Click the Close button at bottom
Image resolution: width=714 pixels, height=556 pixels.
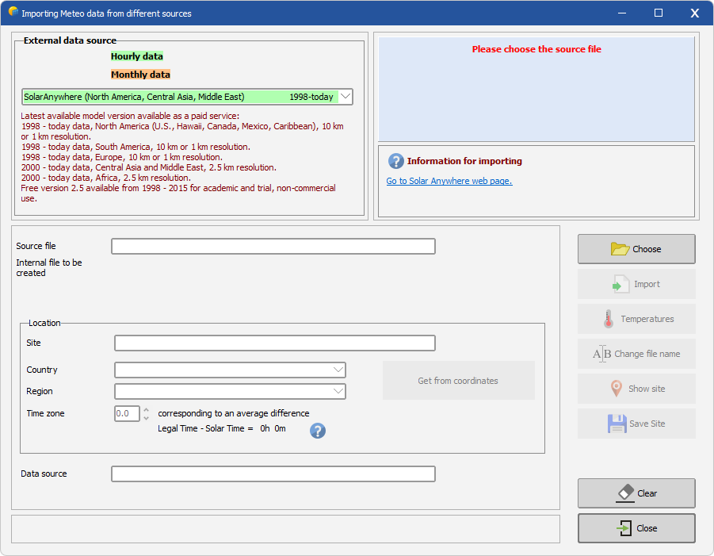[x=636, y=528]
